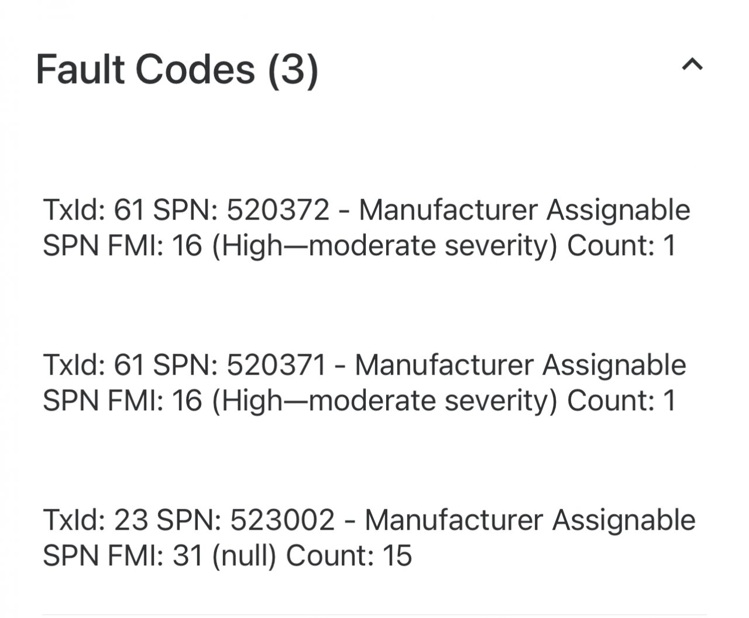The width and height of the screenshot is (749, 618).
Task: Click TxId: 61 on the 520372 fault
Action: tap(93, 210)
